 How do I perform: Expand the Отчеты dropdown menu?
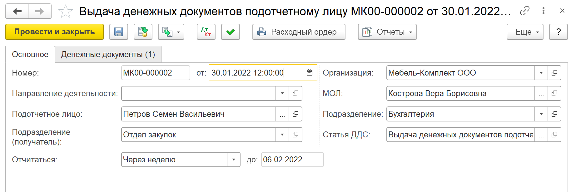(x=387, y=32)
